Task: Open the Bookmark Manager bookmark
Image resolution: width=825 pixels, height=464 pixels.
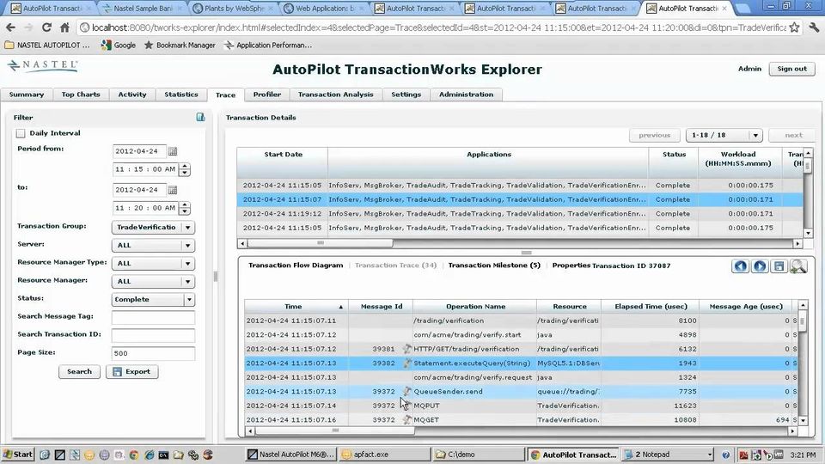Action: pos(180,46)
